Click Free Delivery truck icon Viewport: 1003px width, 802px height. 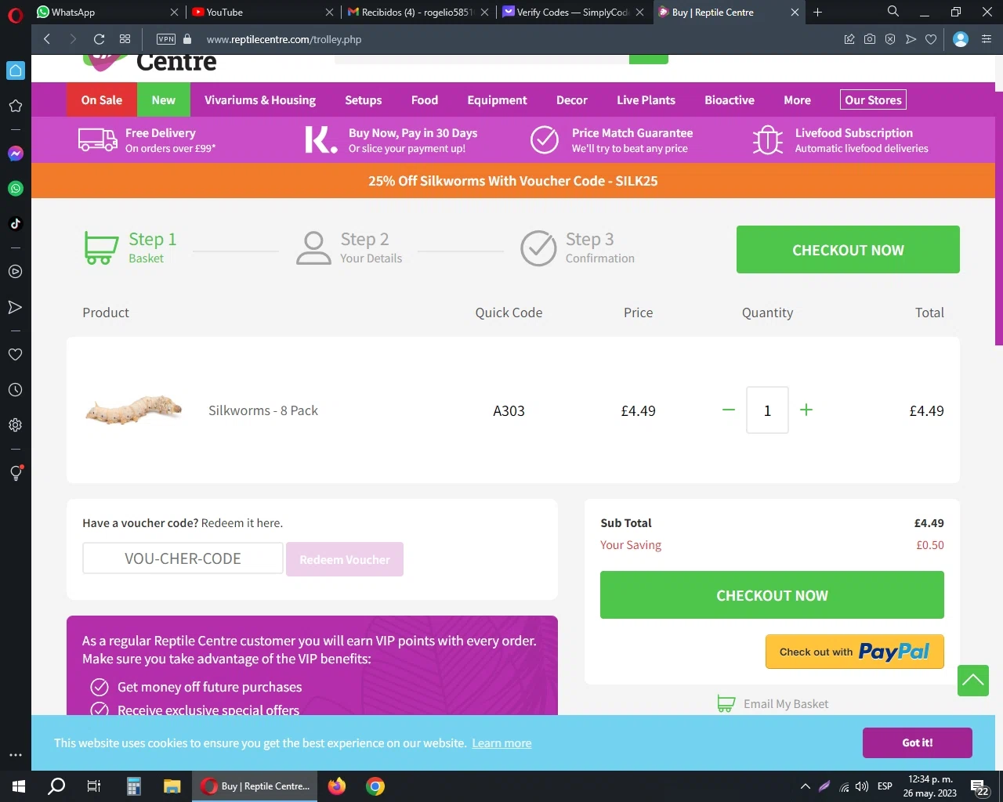[x=98, y=140]
